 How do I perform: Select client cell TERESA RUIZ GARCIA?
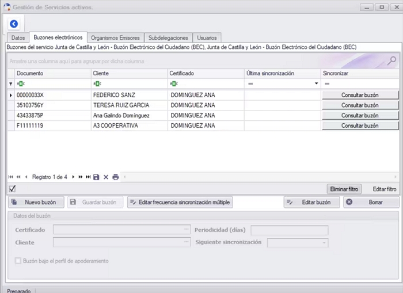(130, 105)
